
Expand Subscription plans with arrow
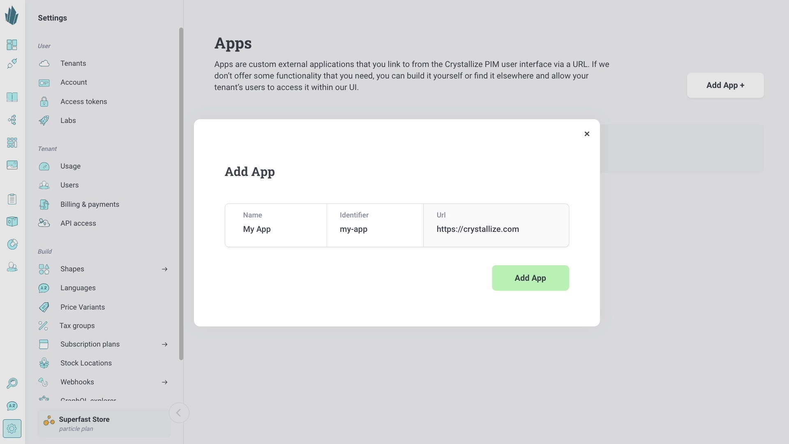(x=164, y=344)
